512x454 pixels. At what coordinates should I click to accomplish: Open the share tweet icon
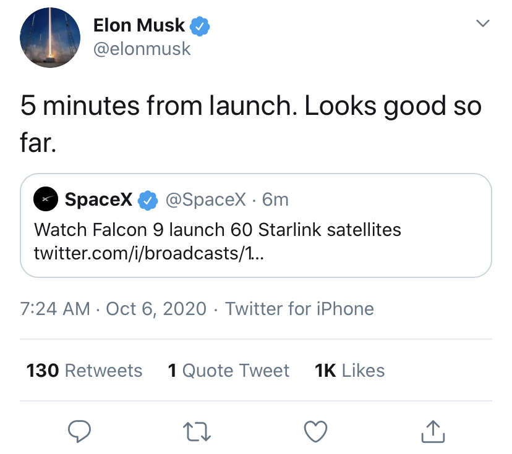pos(433,431)
